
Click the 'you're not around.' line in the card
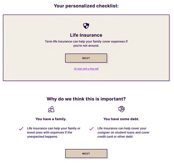pyautogui.click(x=86, y=46)
